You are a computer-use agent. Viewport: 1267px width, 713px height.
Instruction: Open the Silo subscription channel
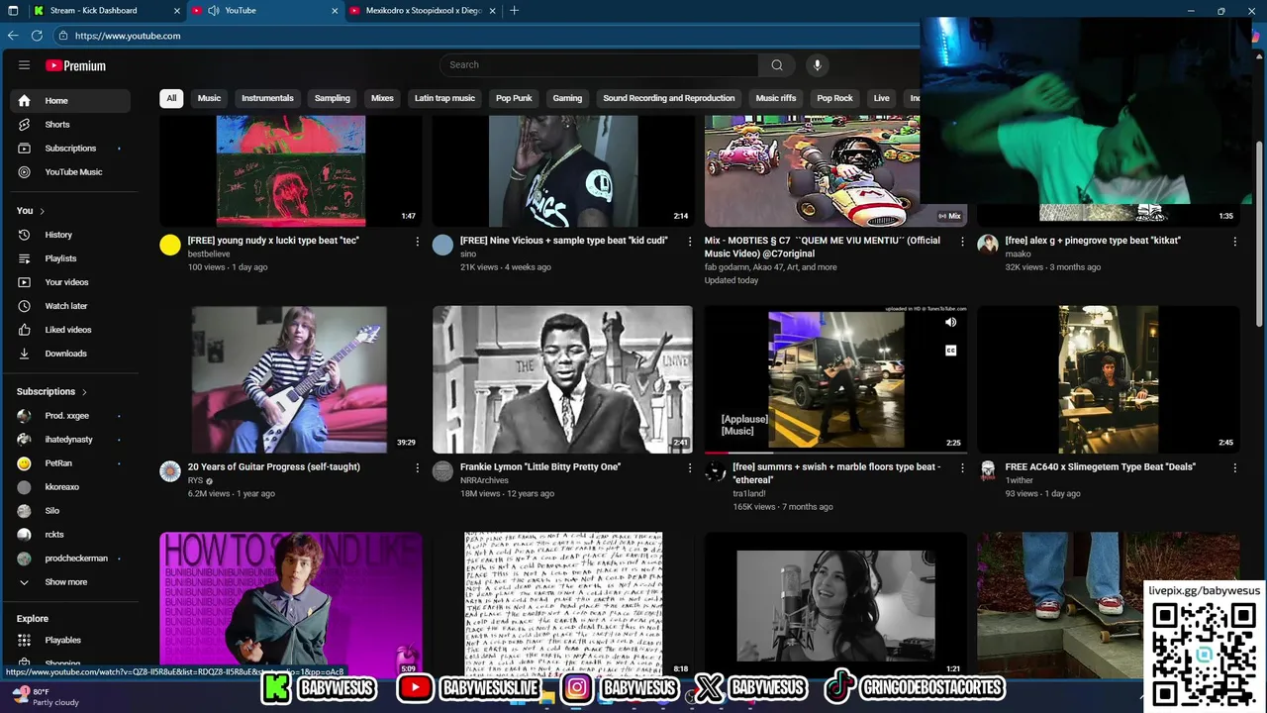click(70, 511)
